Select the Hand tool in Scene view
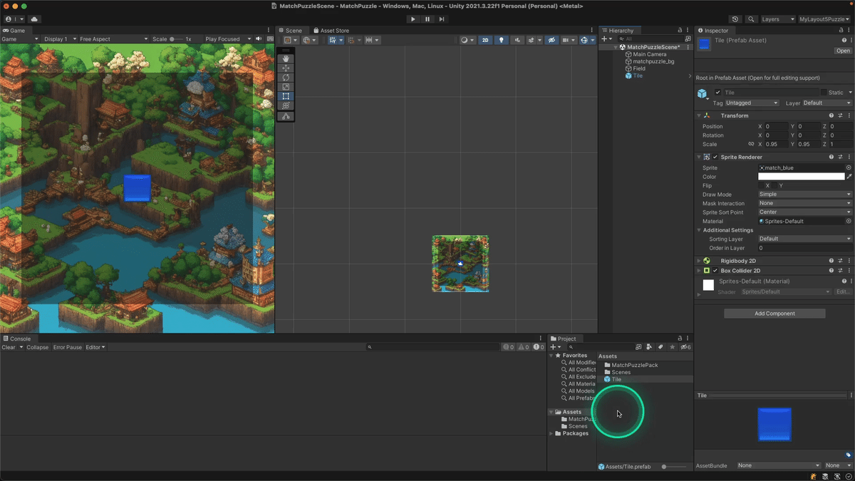This screenshot has height=481, width=855. tap(286, 59)
